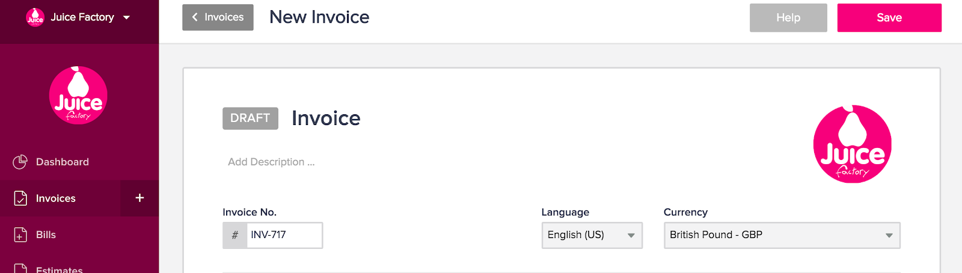
Task: Click the Add Description field
Action: pyautogui.click(x=271, y=162)
